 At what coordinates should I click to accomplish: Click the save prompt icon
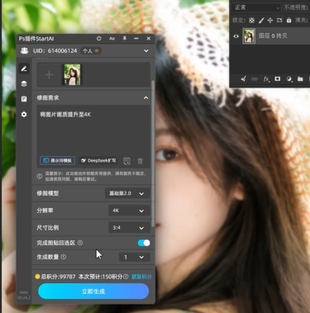tap(126, 161)
